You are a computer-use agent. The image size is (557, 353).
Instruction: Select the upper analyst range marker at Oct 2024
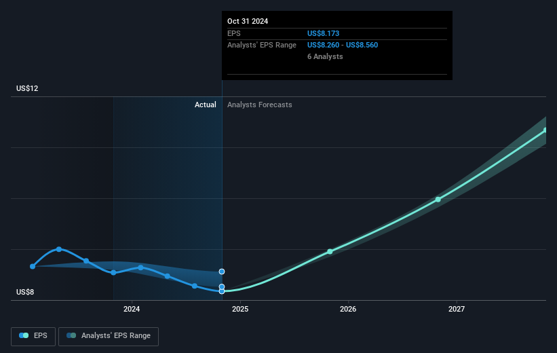(222, 272)
